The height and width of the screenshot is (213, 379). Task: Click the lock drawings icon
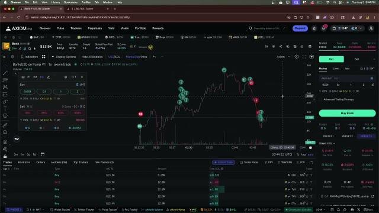point(5,156)
